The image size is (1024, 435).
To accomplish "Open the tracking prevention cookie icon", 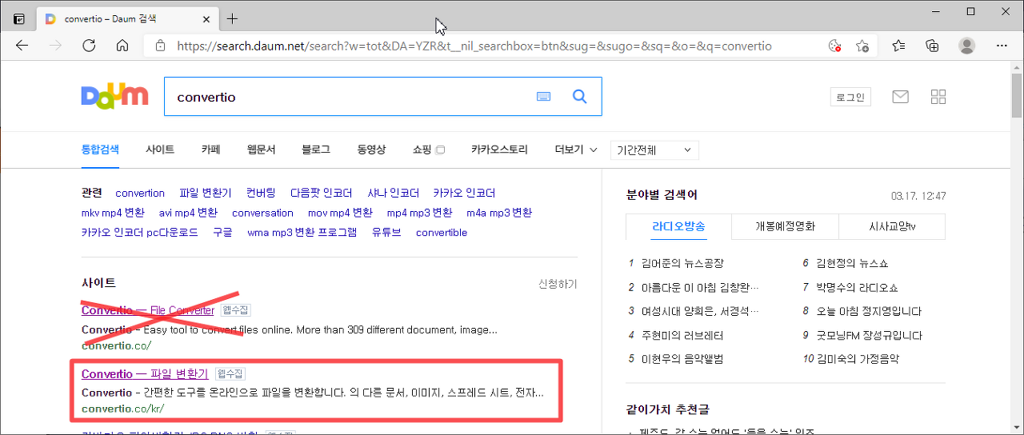I will (x=834, y=46).
